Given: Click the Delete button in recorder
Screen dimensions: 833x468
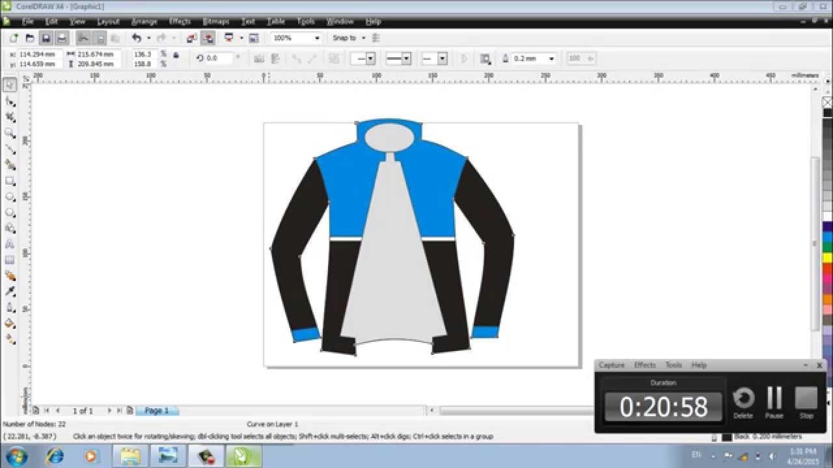Looking at the screenshot, I should [743, 402].
